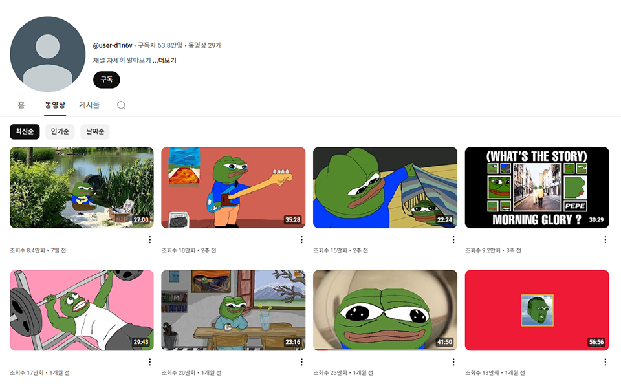Open options menu for 27:00 video

(149, 239)
